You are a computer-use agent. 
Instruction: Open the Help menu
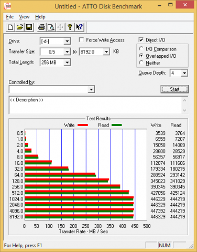40,17
